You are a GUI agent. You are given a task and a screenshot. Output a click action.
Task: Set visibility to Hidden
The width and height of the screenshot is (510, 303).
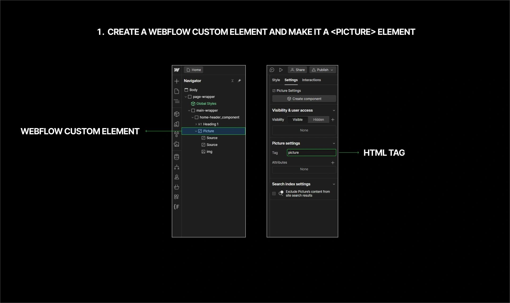point(318,120)
